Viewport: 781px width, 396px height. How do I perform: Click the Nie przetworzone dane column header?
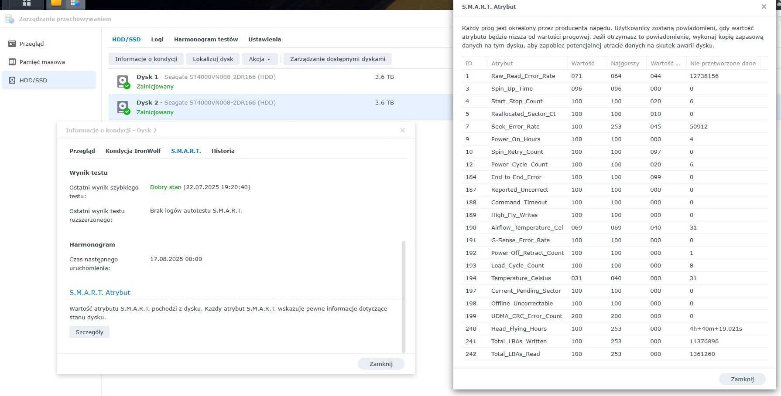(723, 63)
